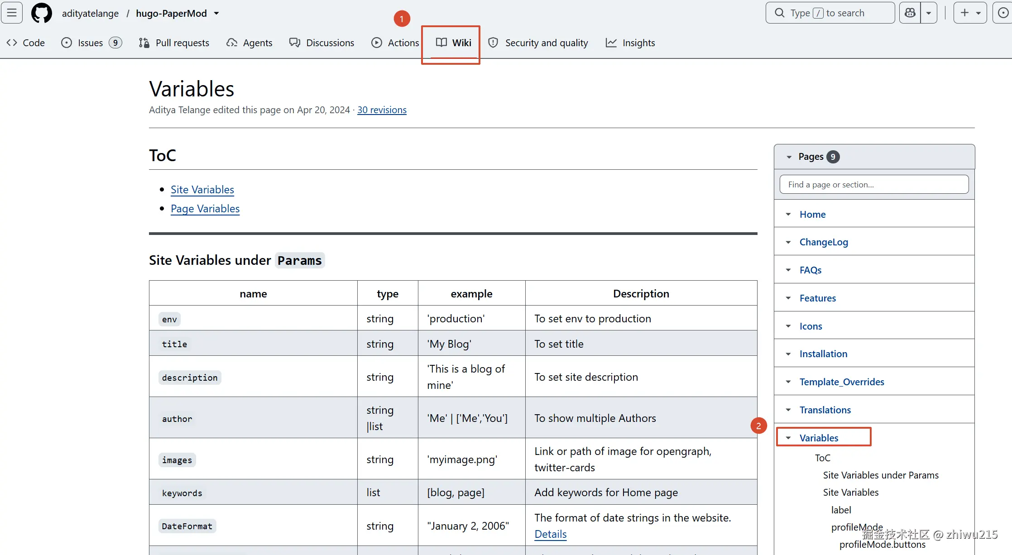Click the description variable name cell
This screenshot has width=1012, height=555.
coord(253,377)
